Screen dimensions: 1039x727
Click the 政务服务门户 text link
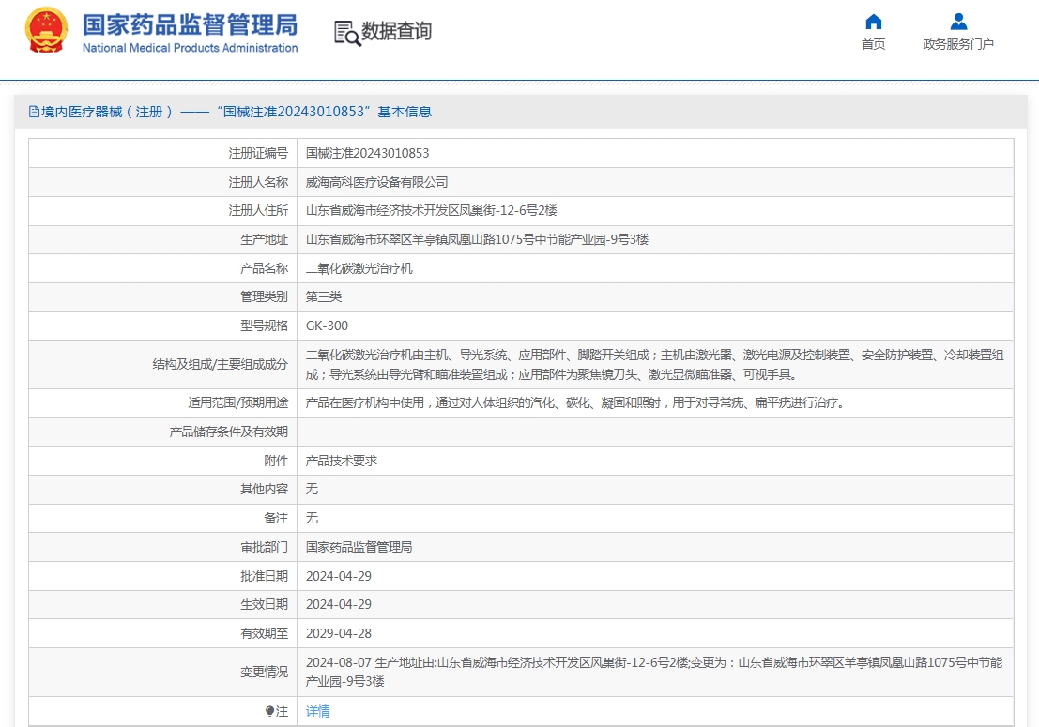tap(958, 44)
